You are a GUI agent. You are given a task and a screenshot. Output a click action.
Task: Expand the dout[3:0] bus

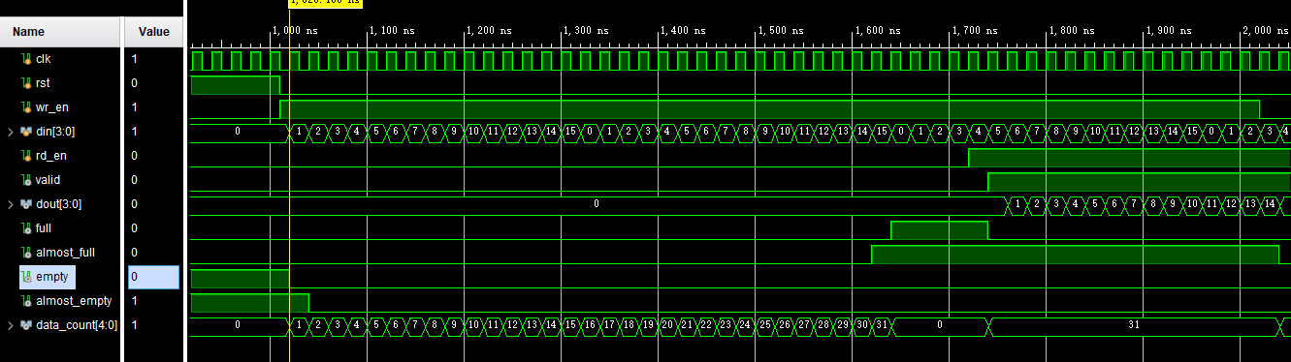pyautogui.click(x=10, y=204)
